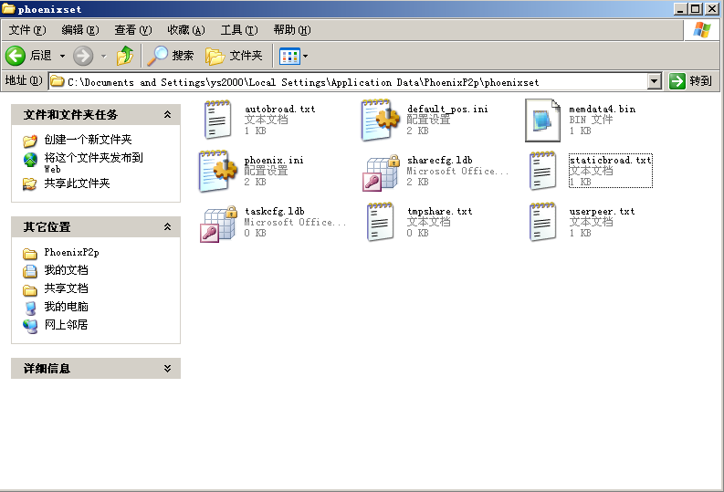Click the Windows flag logo
Viewport: 724px width, 492px height.
[x=701, y=30]
